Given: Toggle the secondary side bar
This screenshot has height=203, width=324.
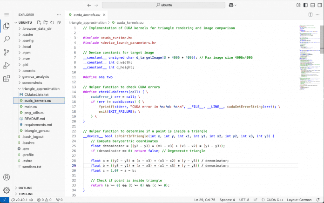Looking at the screenshot, I should point(319,5).
